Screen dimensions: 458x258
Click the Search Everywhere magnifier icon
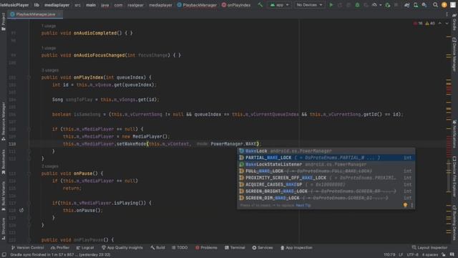(x=435, y=5)
